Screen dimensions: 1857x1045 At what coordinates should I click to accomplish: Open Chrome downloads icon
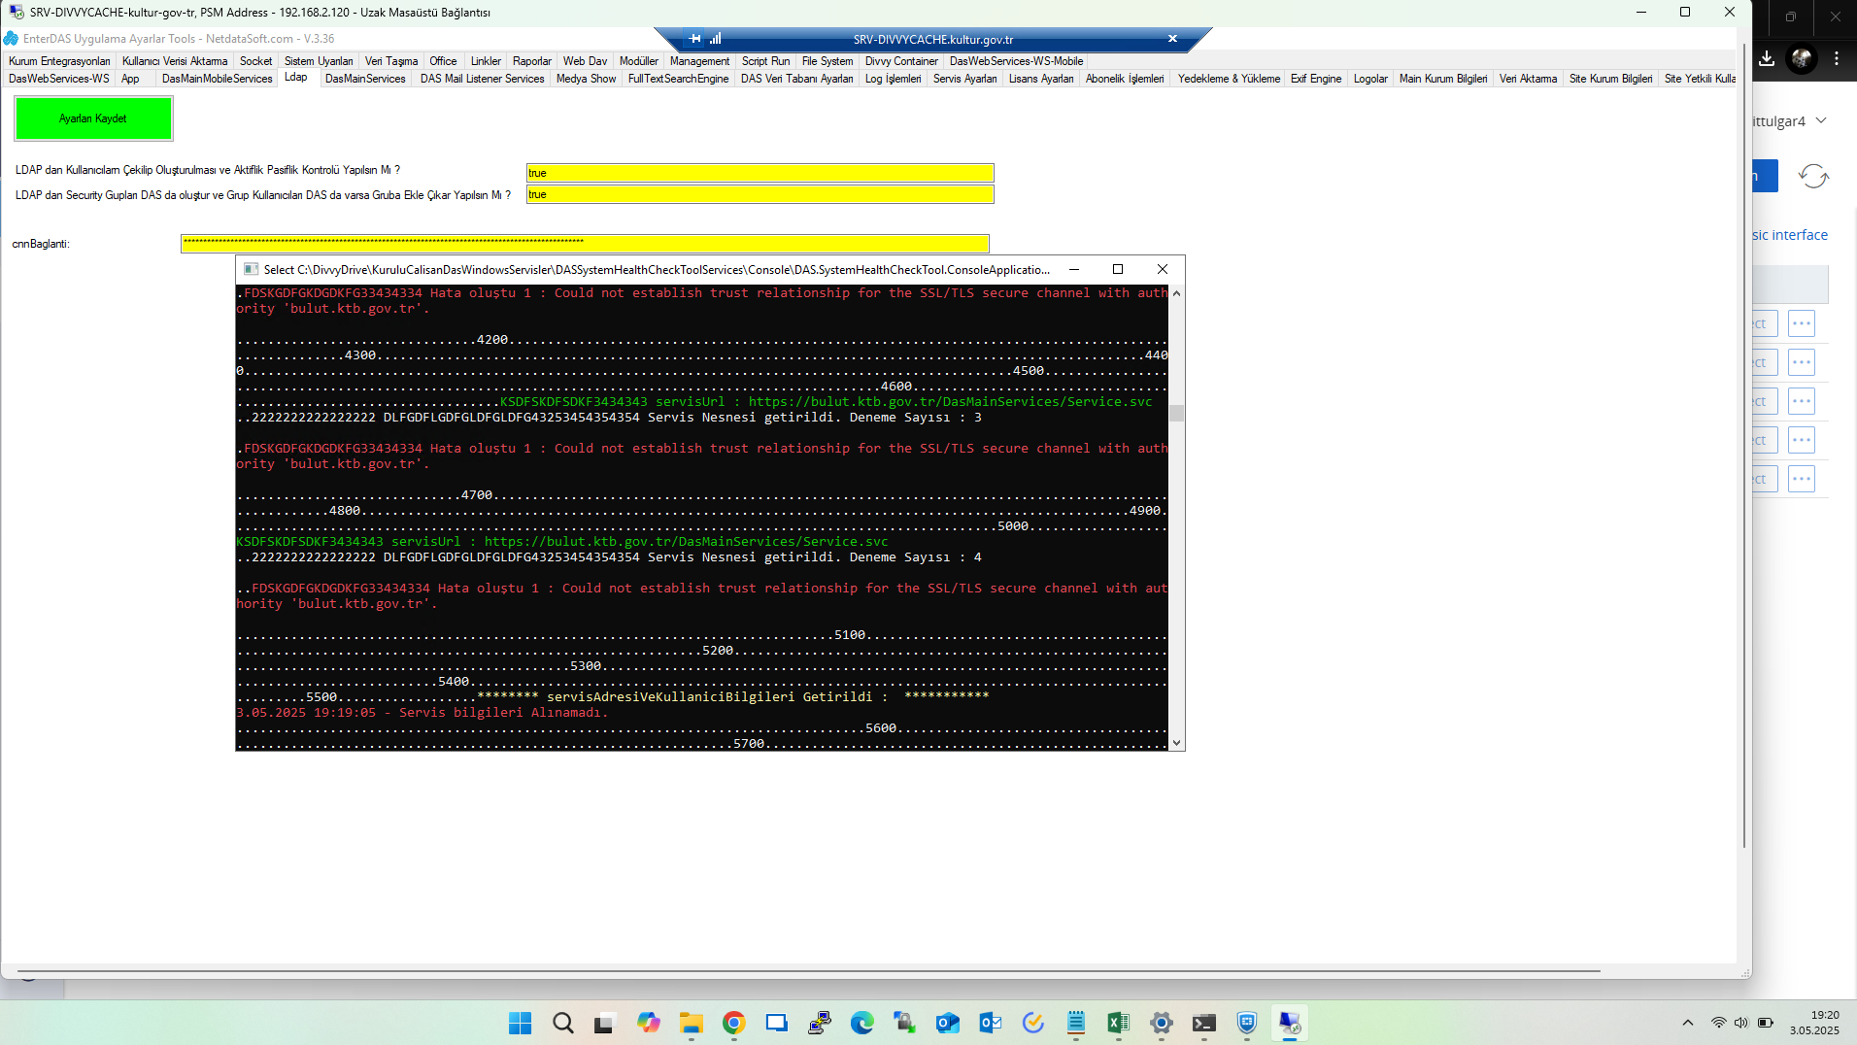coord(1767,58)
